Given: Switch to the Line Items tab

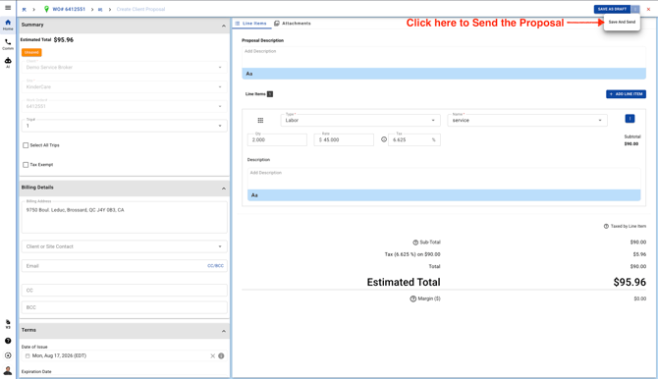Looking at the screenshot, I should 250,24.
